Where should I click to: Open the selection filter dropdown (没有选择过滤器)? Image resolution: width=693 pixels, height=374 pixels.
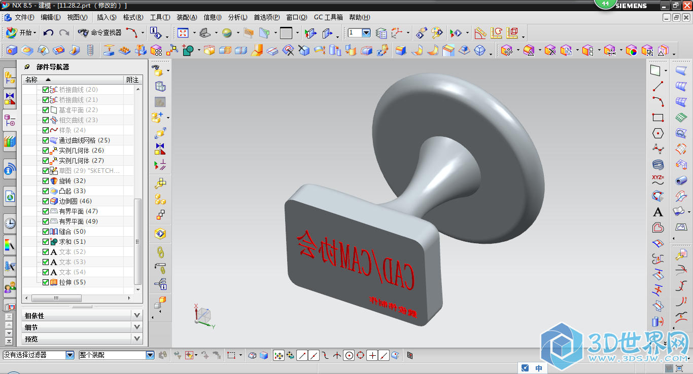coord(70,355)
